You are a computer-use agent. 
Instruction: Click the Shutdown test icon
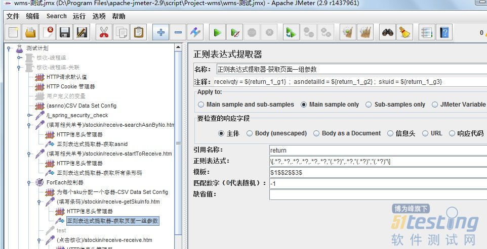(x=269, y=32)
